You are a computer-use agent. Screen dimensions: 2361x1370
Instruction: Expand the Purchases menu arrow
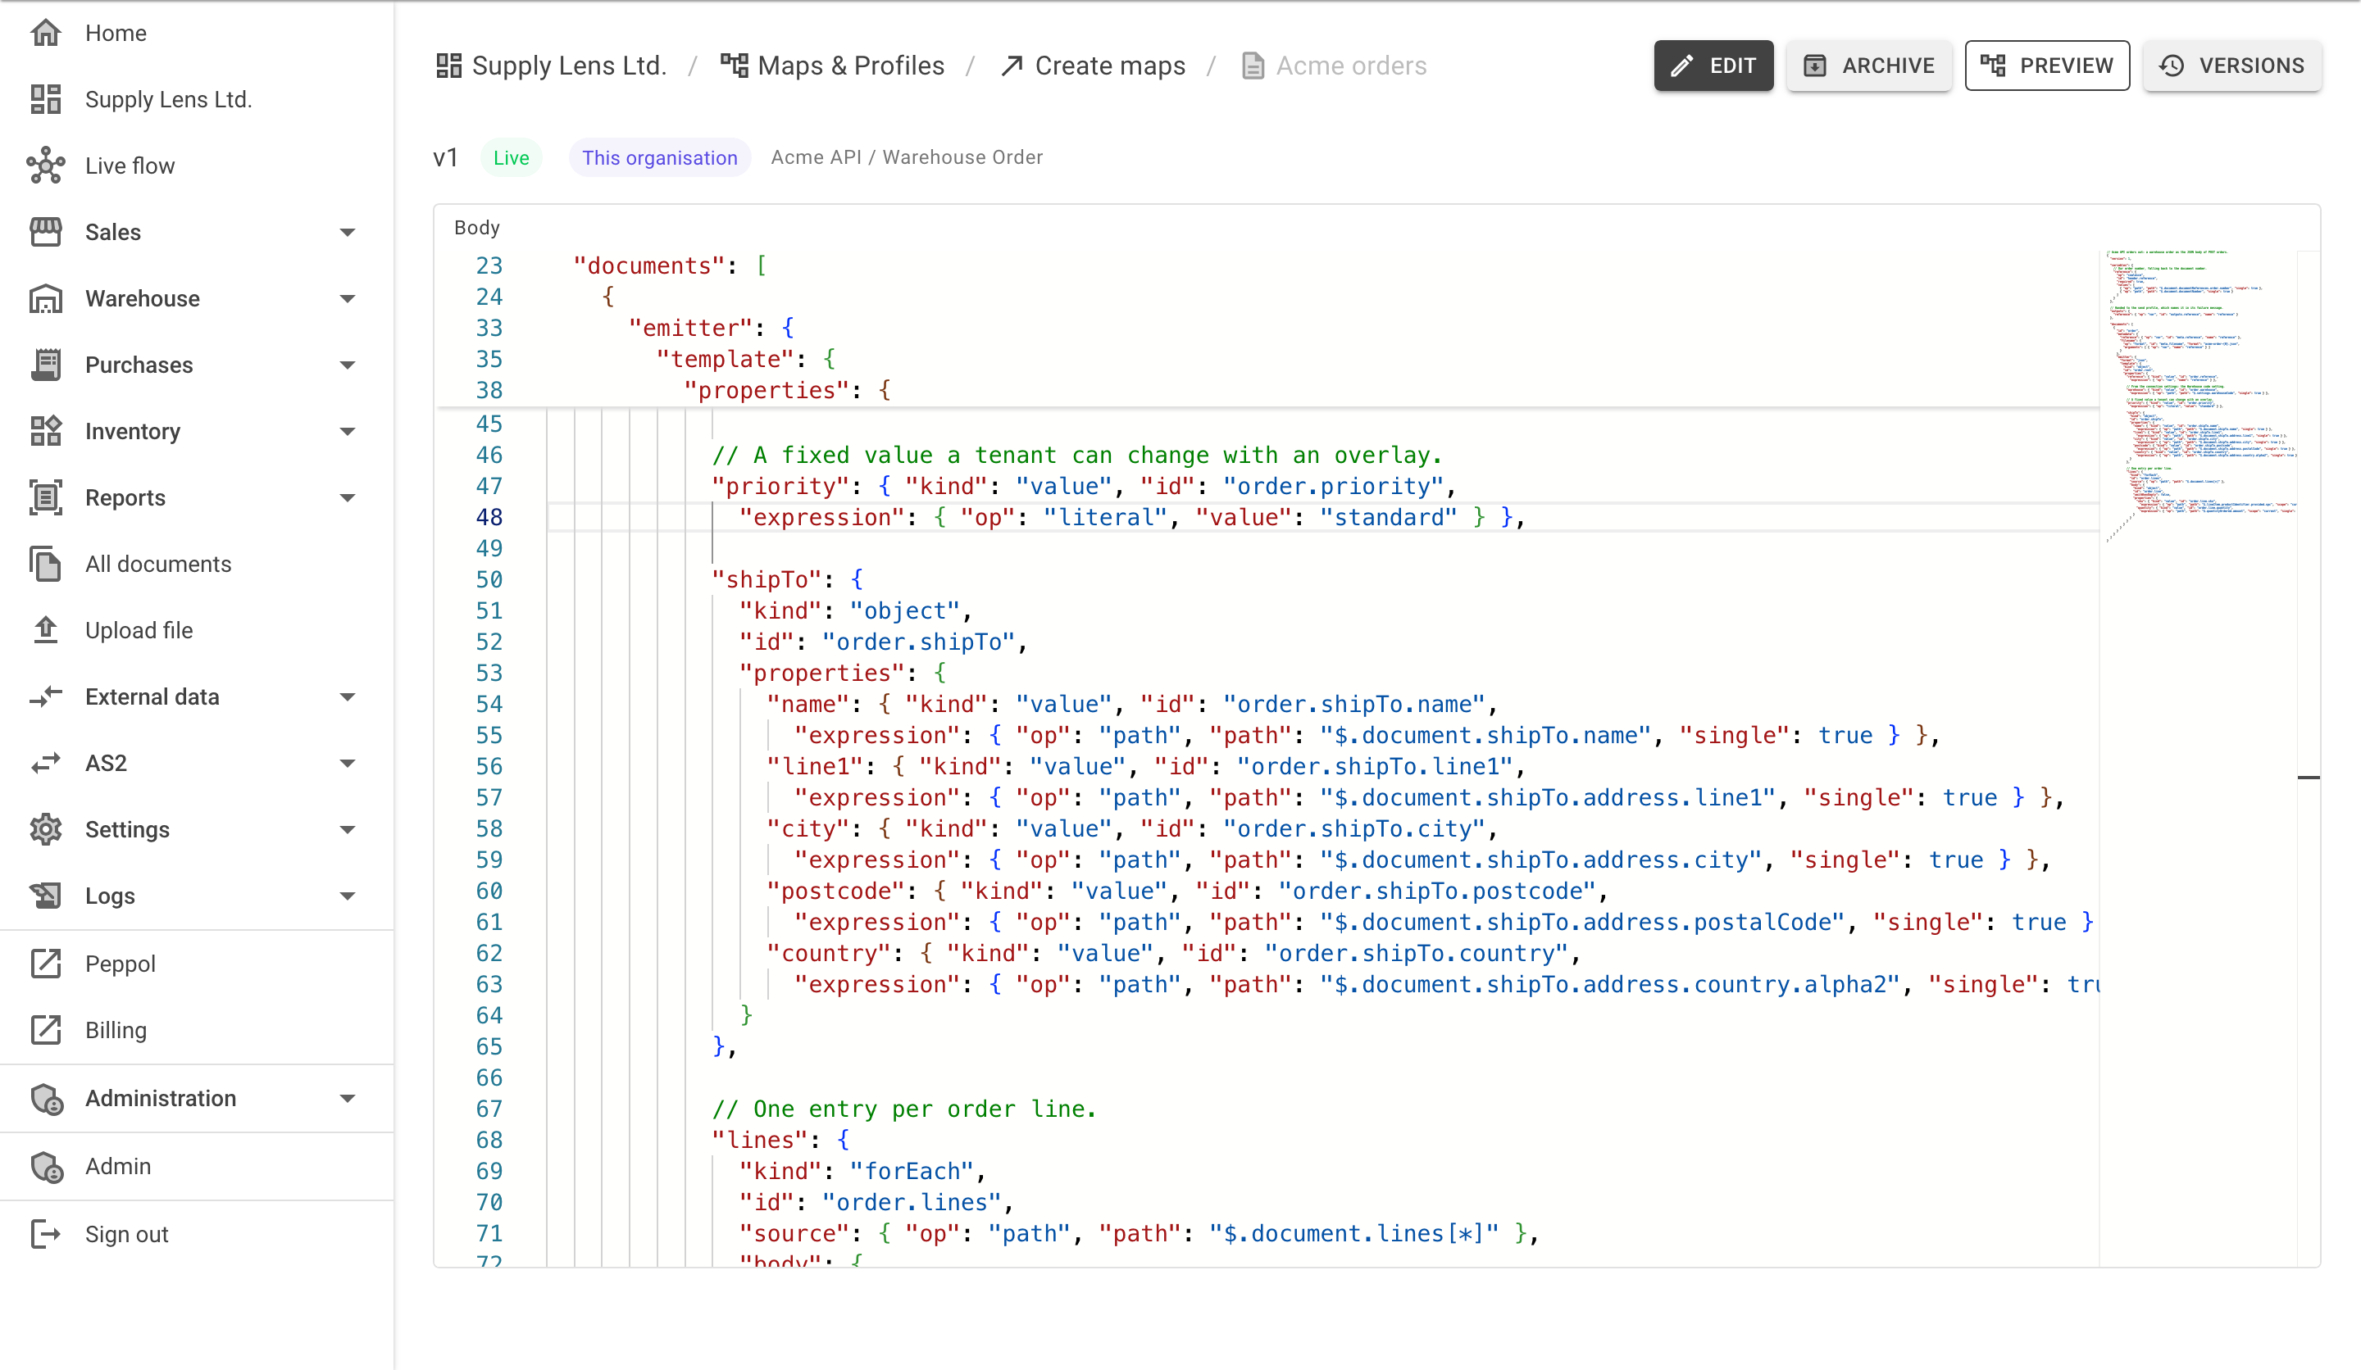tap(348, 365)
